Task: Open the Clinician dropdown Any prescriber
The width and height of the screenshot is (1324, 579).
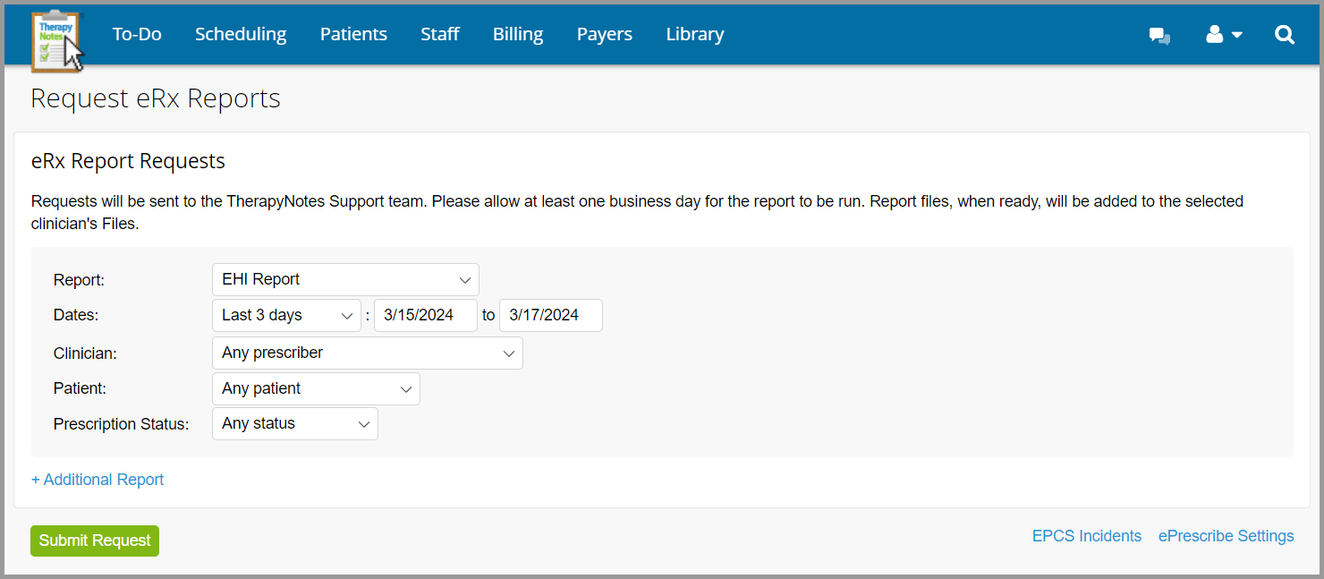Action: coord(368,353)
